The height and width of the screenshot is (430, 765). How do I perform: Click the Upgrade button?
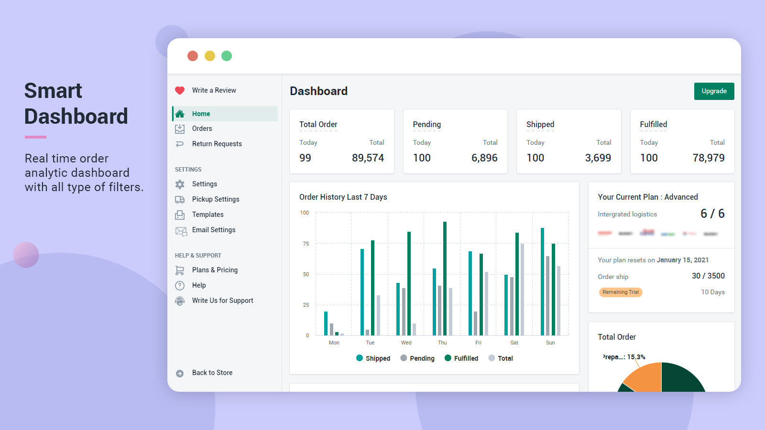pyautogui.click(x=714, y=91)
